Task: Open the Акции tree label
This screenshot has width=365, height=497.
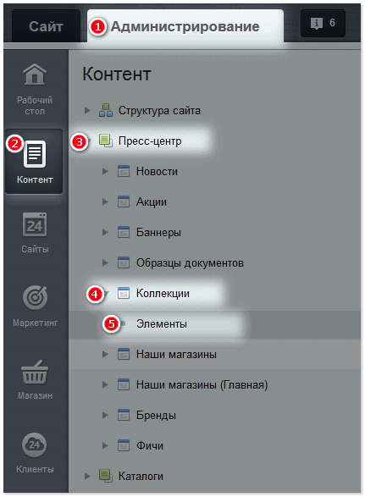Action: pos(152,202)
